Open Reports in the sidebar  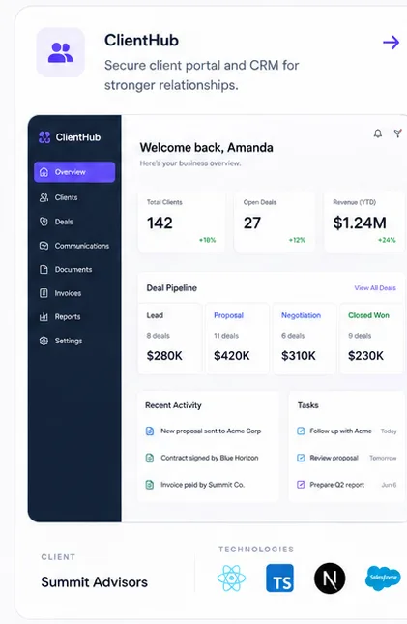coord(74,317)
